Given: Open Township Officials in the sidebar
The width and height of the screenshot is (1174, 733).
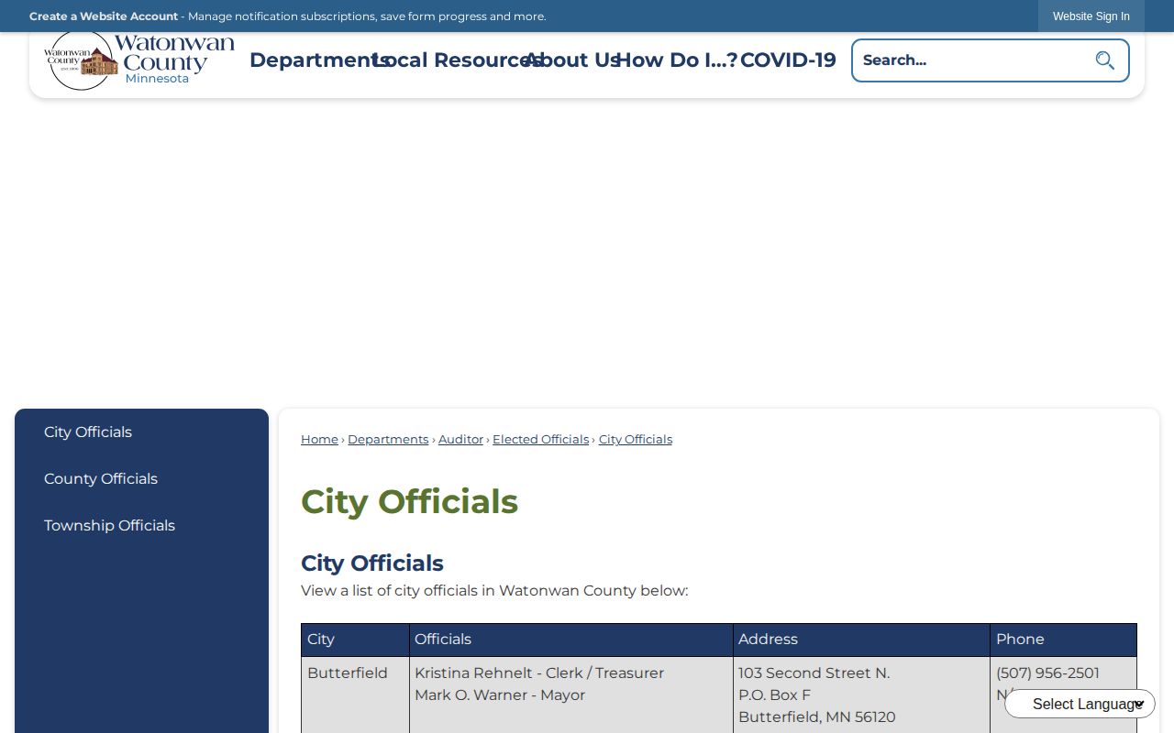Looking at the screenshot, I should pos(109,526).
